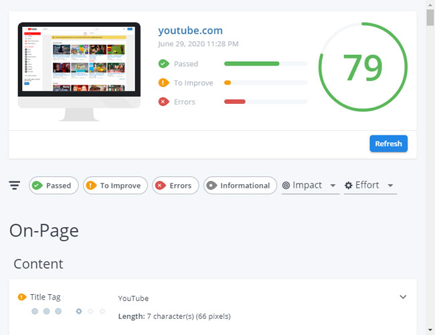The image size is (435, 335).
Task: Click the orange To Improve warning icon in summary
Action: 163,83
